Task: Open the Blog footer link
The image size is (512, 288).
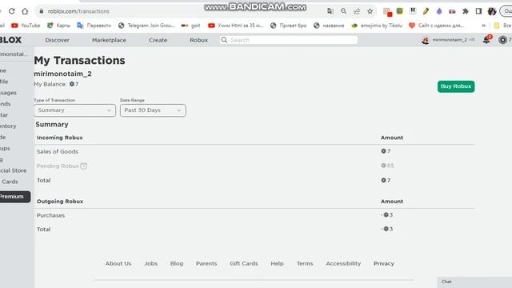Action: 176,263
